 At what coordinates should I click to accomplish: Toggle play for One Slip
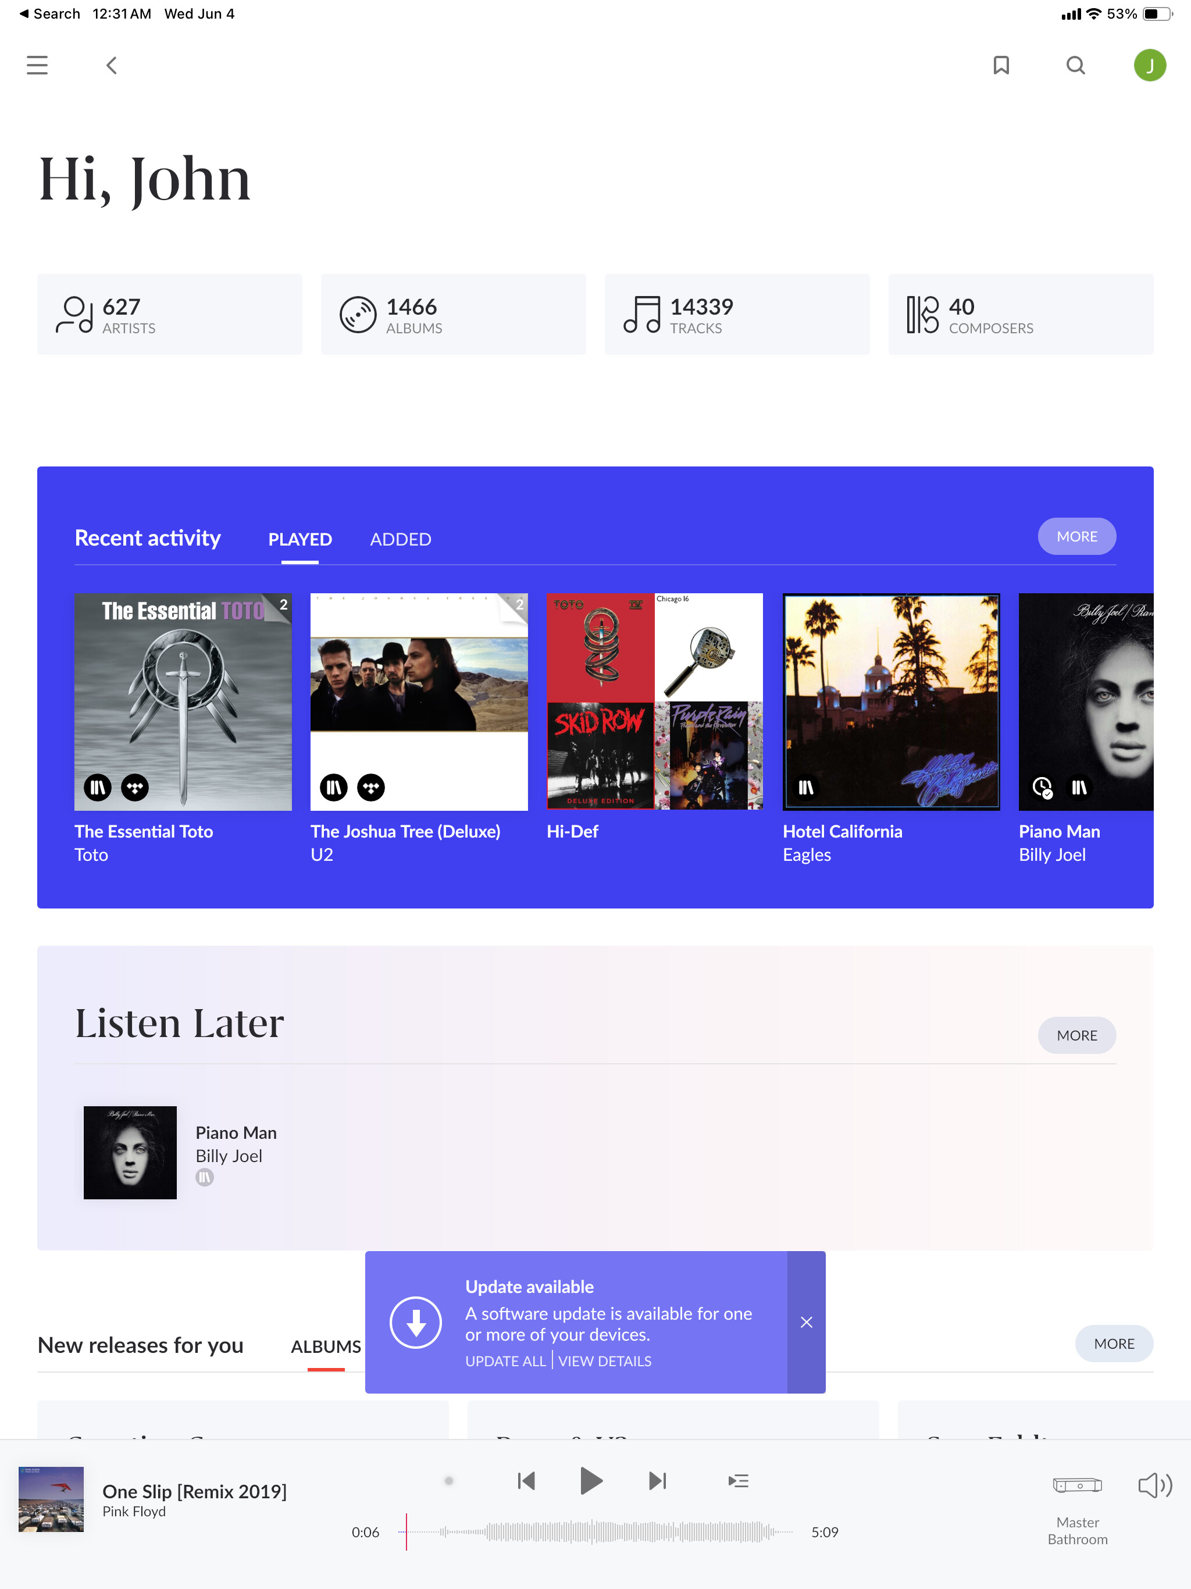click(x=590, y=1481)
